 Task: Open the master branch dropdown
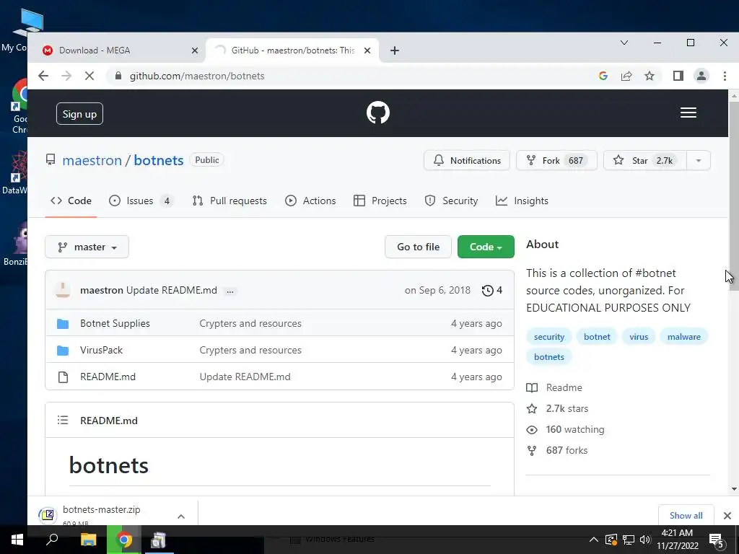point(87,247)
